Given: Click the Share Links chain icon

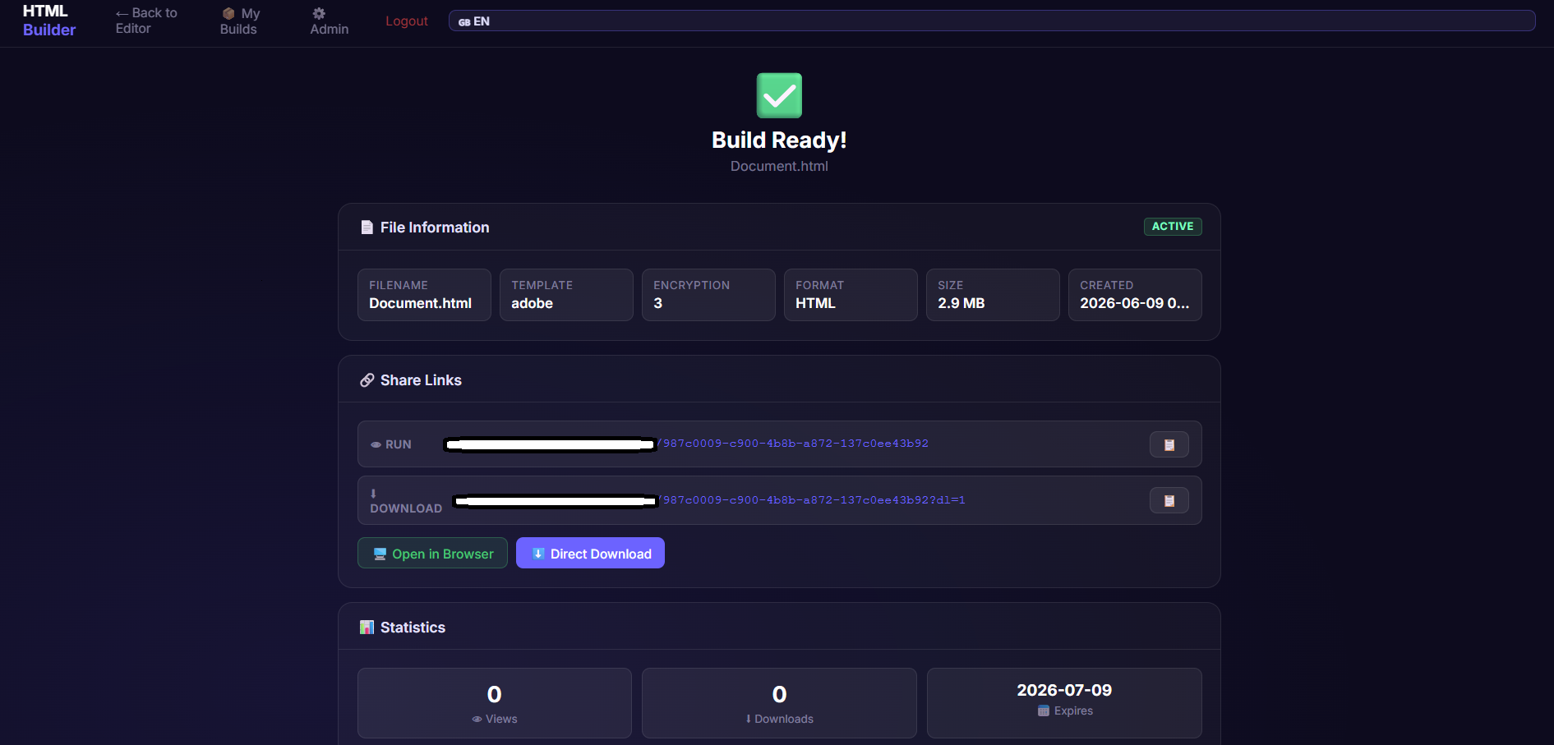Looking at the screenshot, I should point(367,380).
